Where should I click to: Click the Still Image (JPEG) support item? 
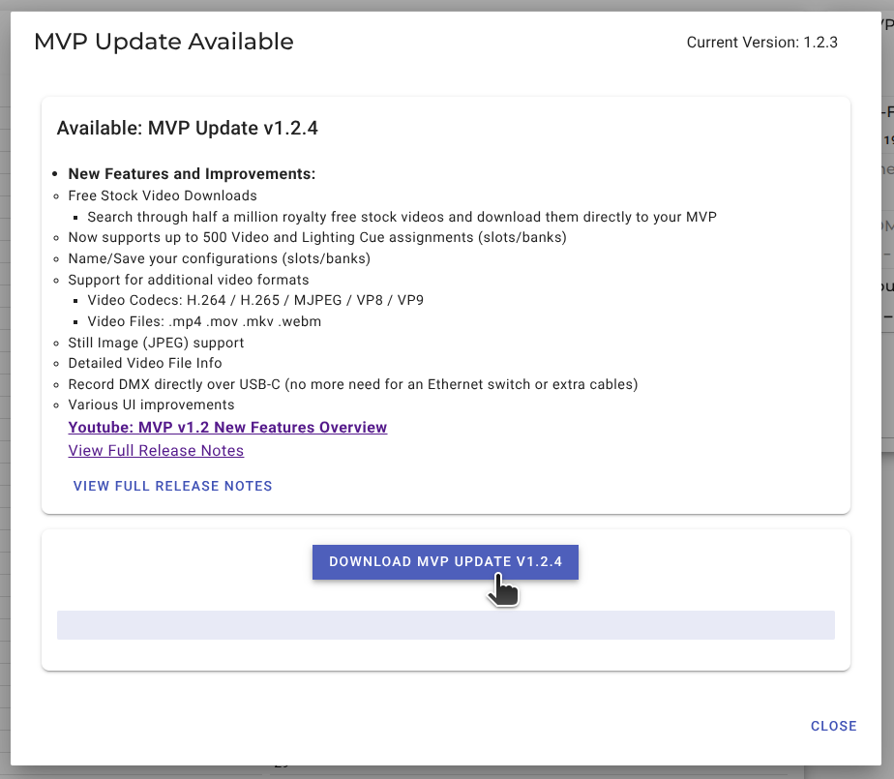click(156, 343)
